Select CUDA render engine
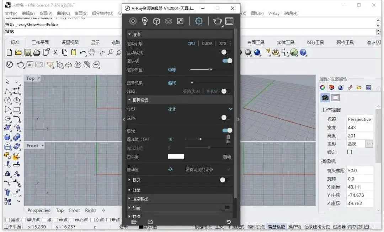This screenshot has height=232, width=384. coord(207,43)
